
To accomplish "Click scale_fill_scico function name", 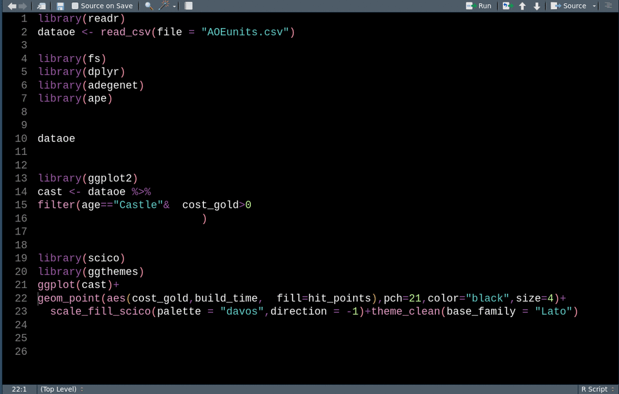I will click(x=100, y=311).
